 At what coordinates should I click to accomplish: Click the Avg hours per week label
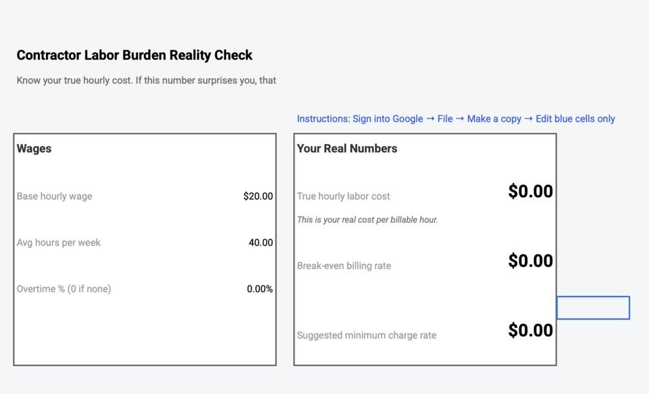(59, 243)
